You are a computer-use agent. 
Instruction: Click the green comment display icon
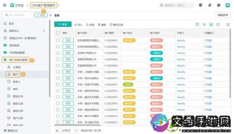[x=211, y=25]
